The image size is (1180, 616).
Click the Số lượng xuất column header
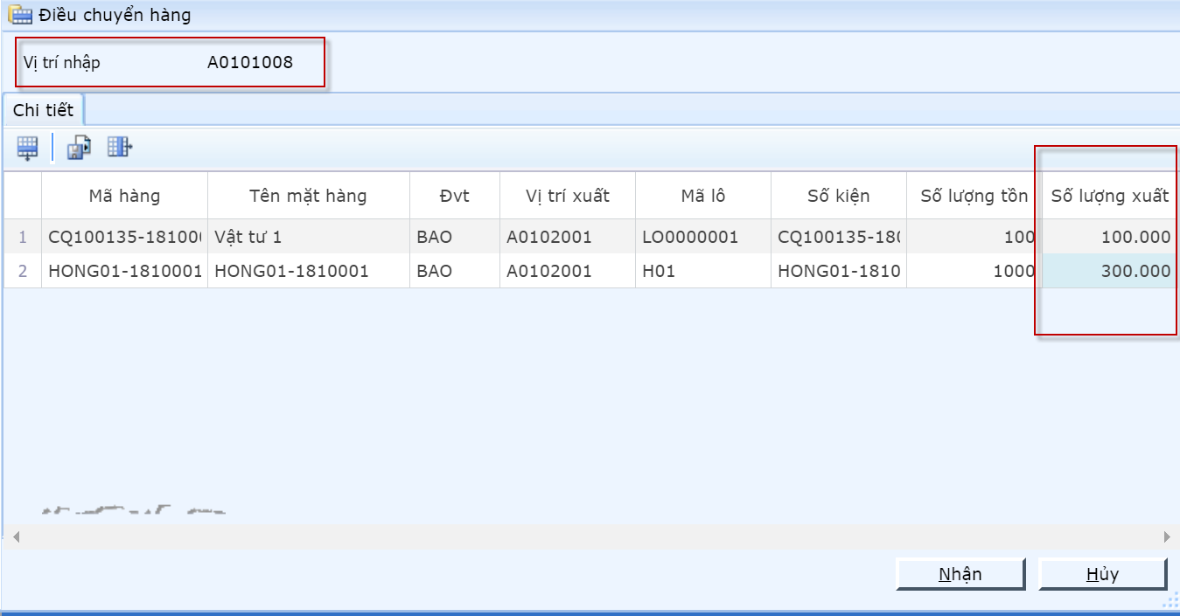[x=1109, y=196]
